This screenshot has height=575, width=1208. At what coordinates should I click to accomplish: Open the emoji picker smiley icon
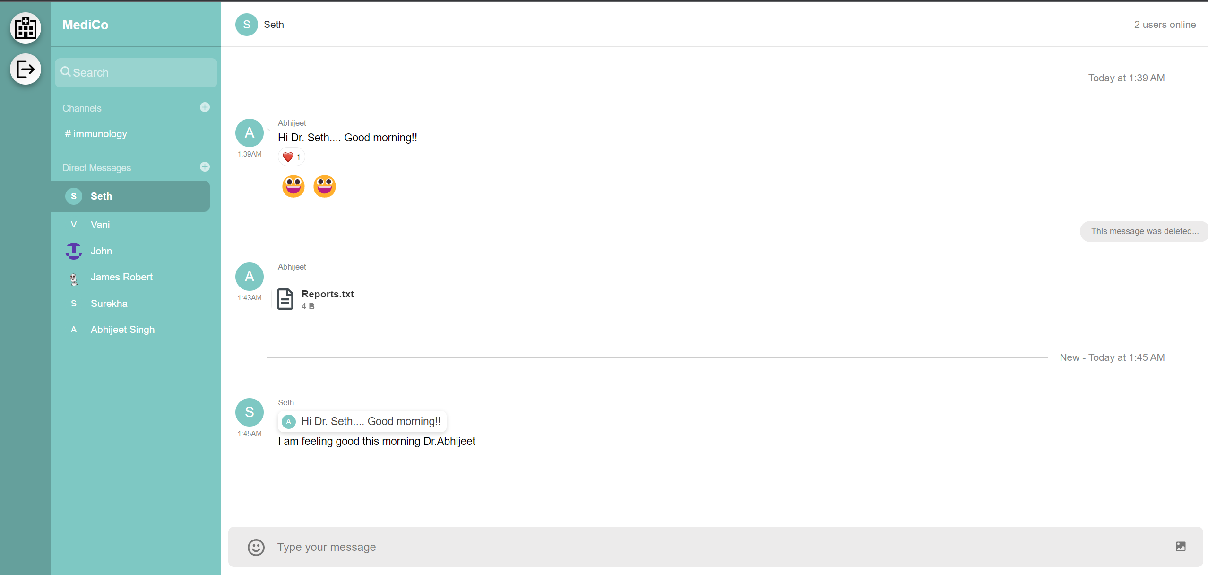click(256, 547)
